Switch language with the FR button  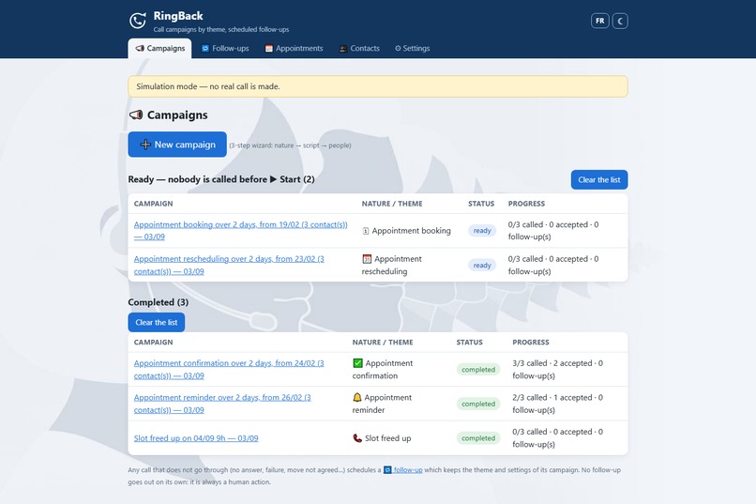[x=599, y=21]
